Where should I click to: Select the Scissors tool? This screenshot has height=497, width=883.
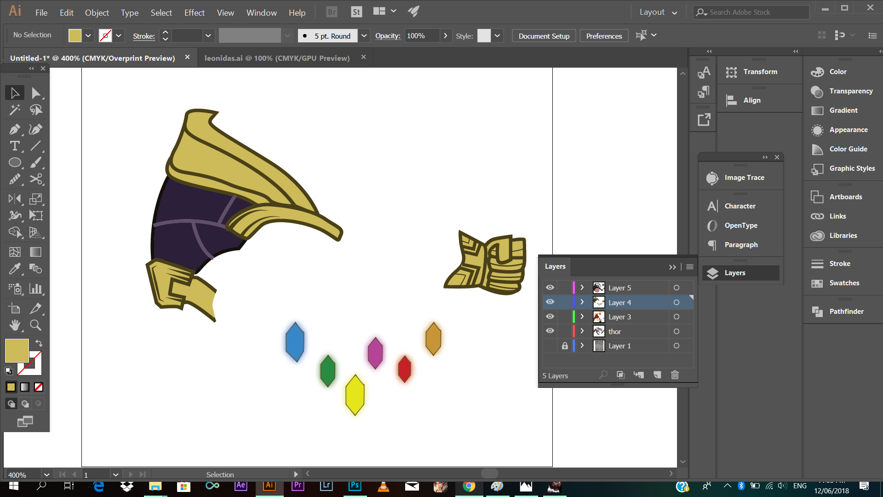(x=36, y=179)
